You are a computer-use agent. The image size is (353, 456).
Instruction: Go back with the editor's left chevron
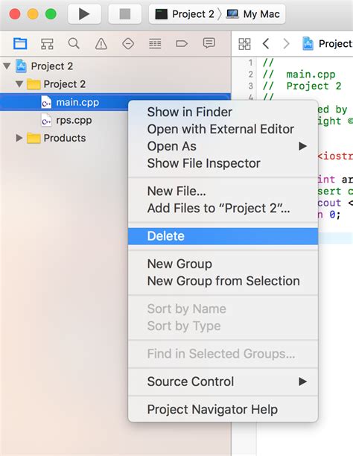265,44
